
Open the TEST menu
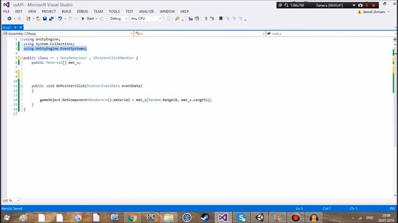pos(129,11)
